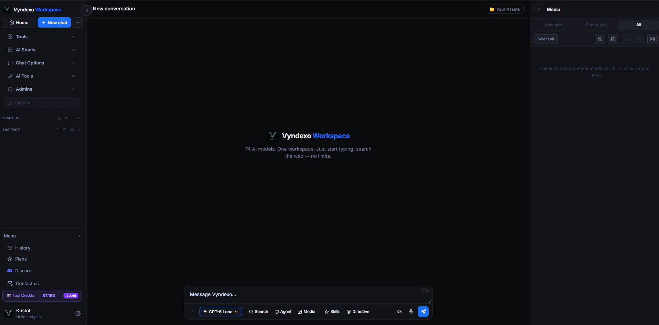The width and height of the screenshot is (659, 325).
Task: Activate the microphone voice input
Action: [411, 312]
